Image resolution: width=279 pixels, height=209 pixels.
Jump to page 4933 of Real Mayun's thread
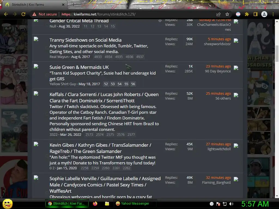pyautogui.click(x=98, y=57)
